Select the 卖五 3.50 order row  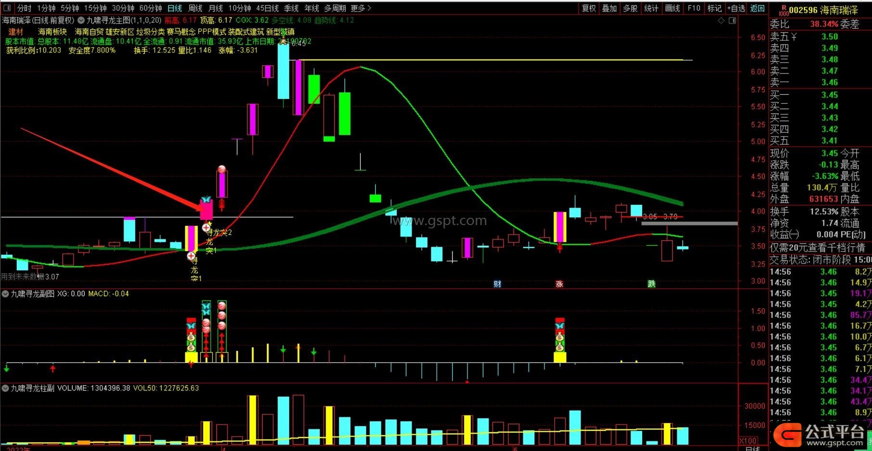point(821,37)
